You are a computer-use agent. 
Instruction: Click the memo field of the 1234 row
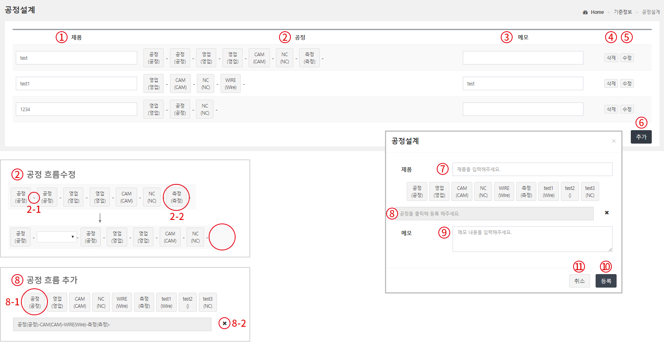(x=523, y=109)
